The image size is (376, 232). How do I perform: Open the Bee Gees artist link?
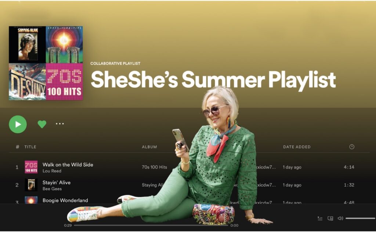click(x=52, y=189)
